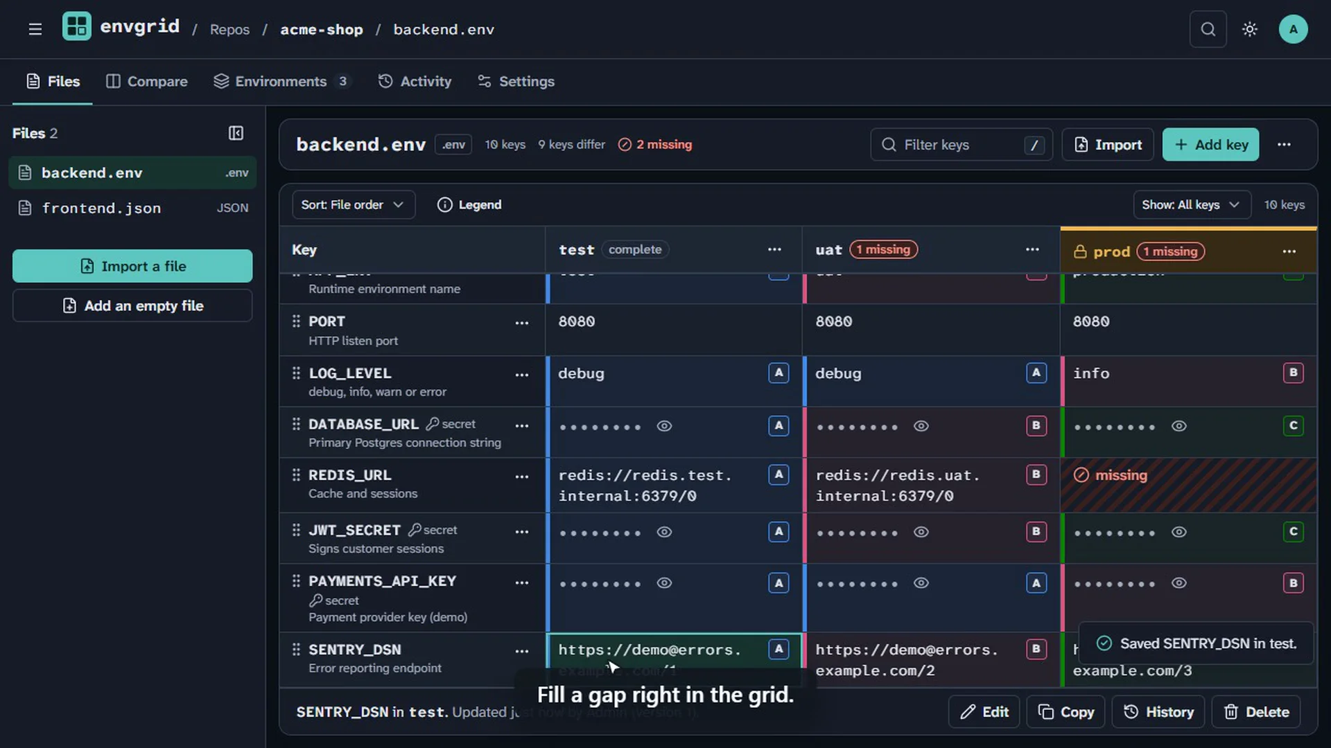Reveal JWT_SECRET value in test
This screenshot has width=1331, height=748.
pos(664,532)
